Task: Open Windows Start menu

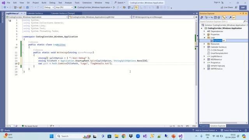Action: click(x=51, y=136)
